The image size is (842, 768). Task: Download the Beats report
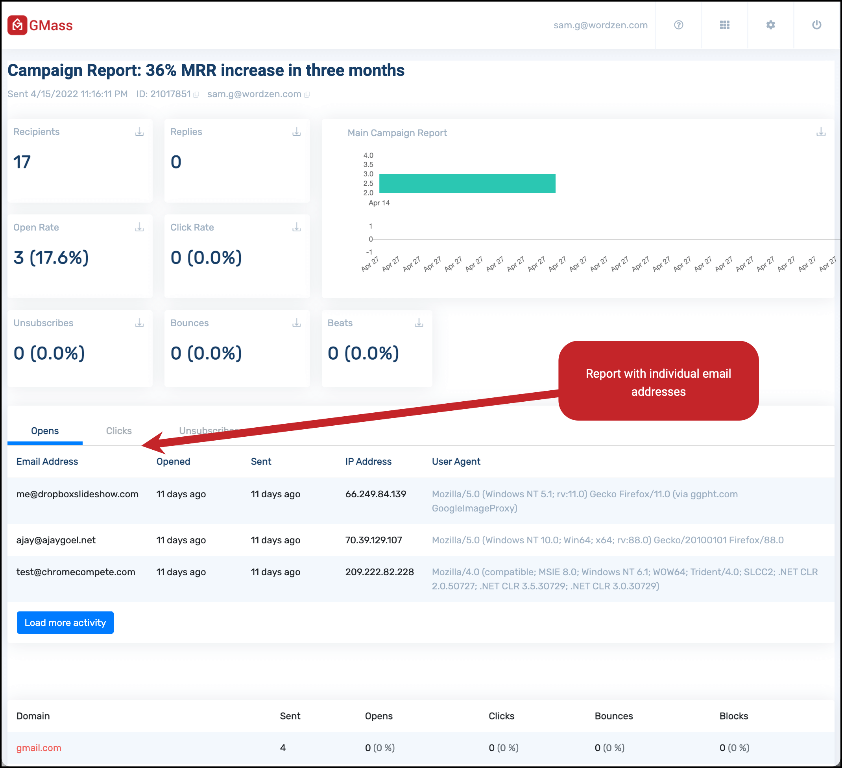tap(419, 323)
